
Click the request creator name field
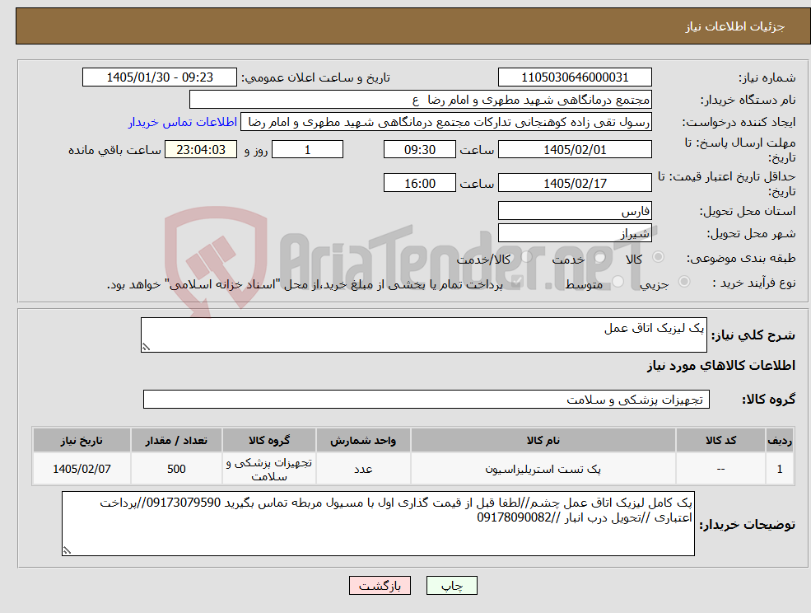(446, 122)
